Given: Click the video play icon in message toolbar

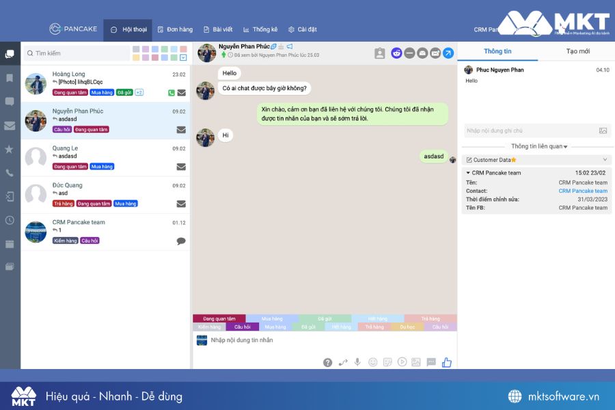Looking at the screenshot, I should (402, 361).
